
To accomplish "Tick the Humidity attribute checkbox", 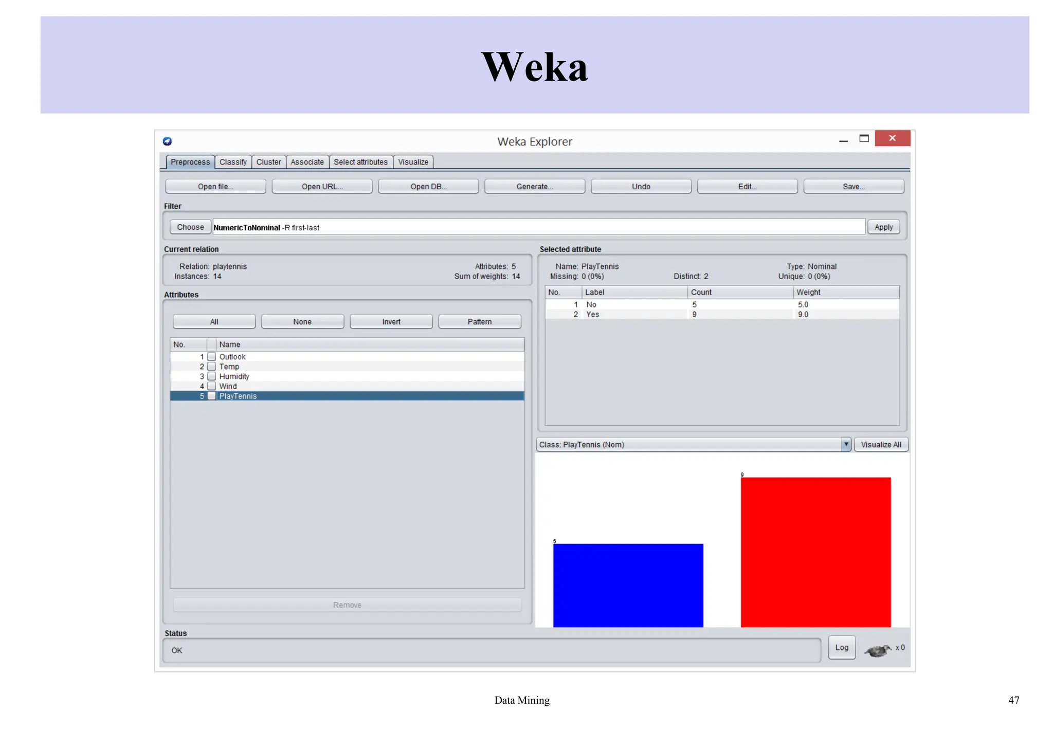I will click(x=211, y=376).
